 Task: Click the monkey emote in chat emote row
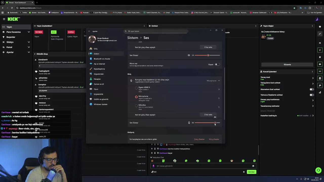point(232,161)
